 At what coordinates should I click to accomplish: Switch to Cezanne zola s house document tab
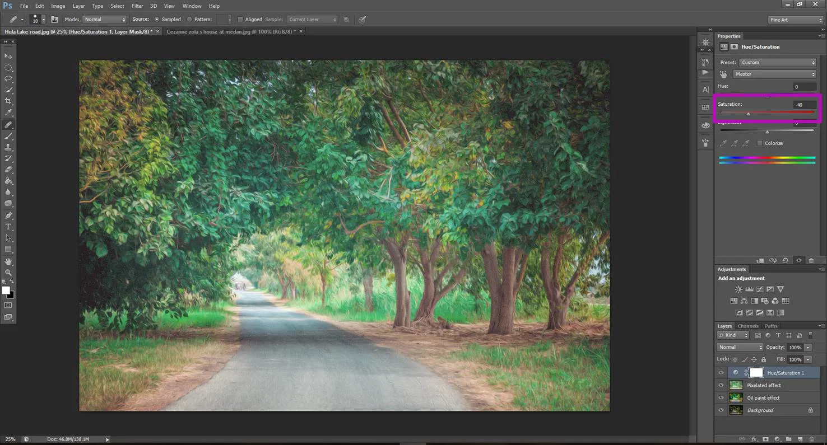coord(231,31)
